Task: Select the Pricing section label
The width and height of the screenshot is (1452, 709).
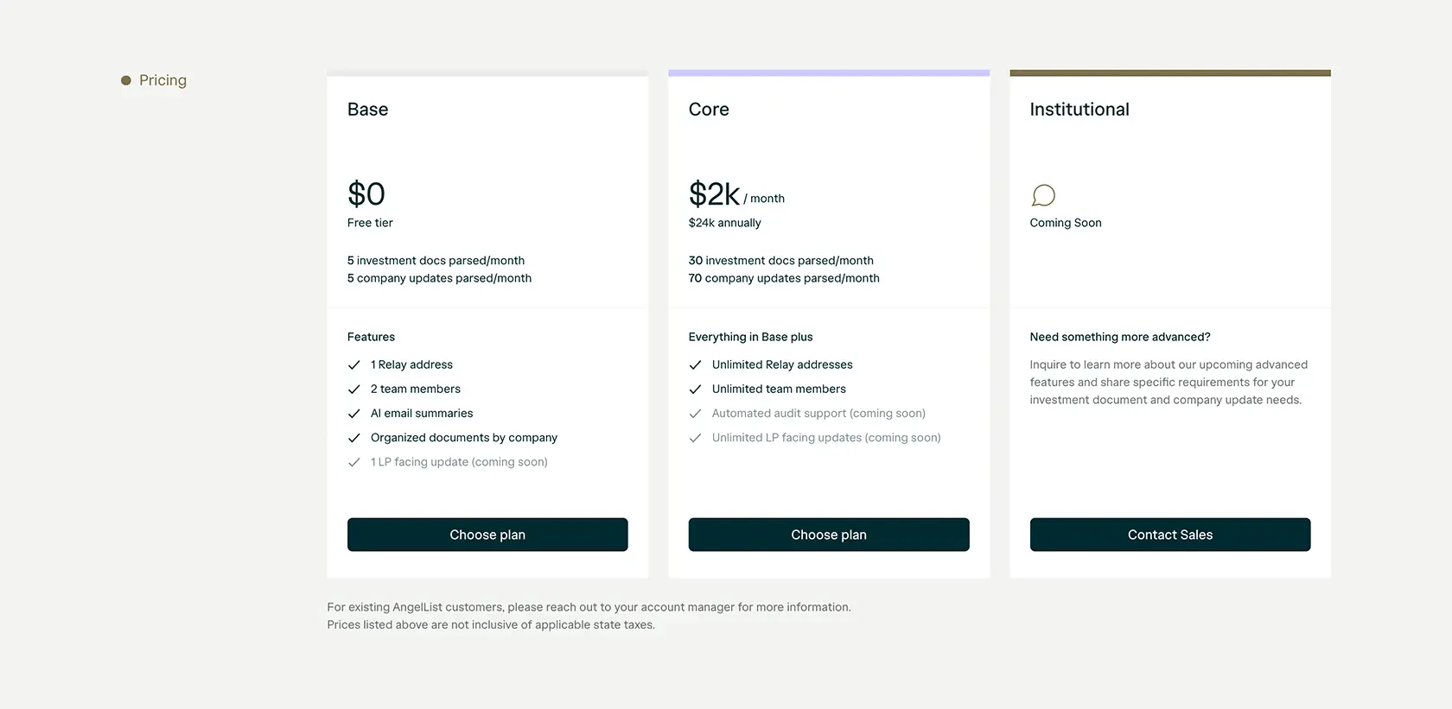Action: [x=162, y=80]
